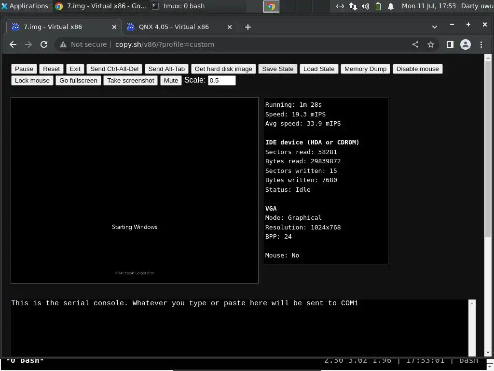
Task: Click the Sectors read: 58281 line
Action: 301,152
